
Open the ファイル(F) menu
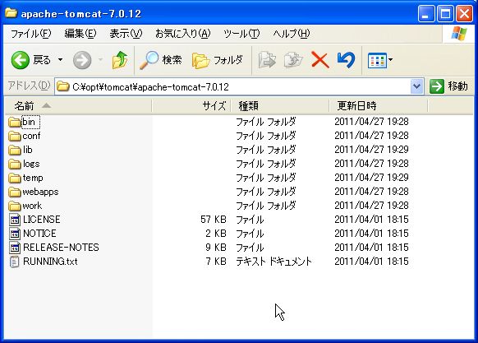coord(30,33)
